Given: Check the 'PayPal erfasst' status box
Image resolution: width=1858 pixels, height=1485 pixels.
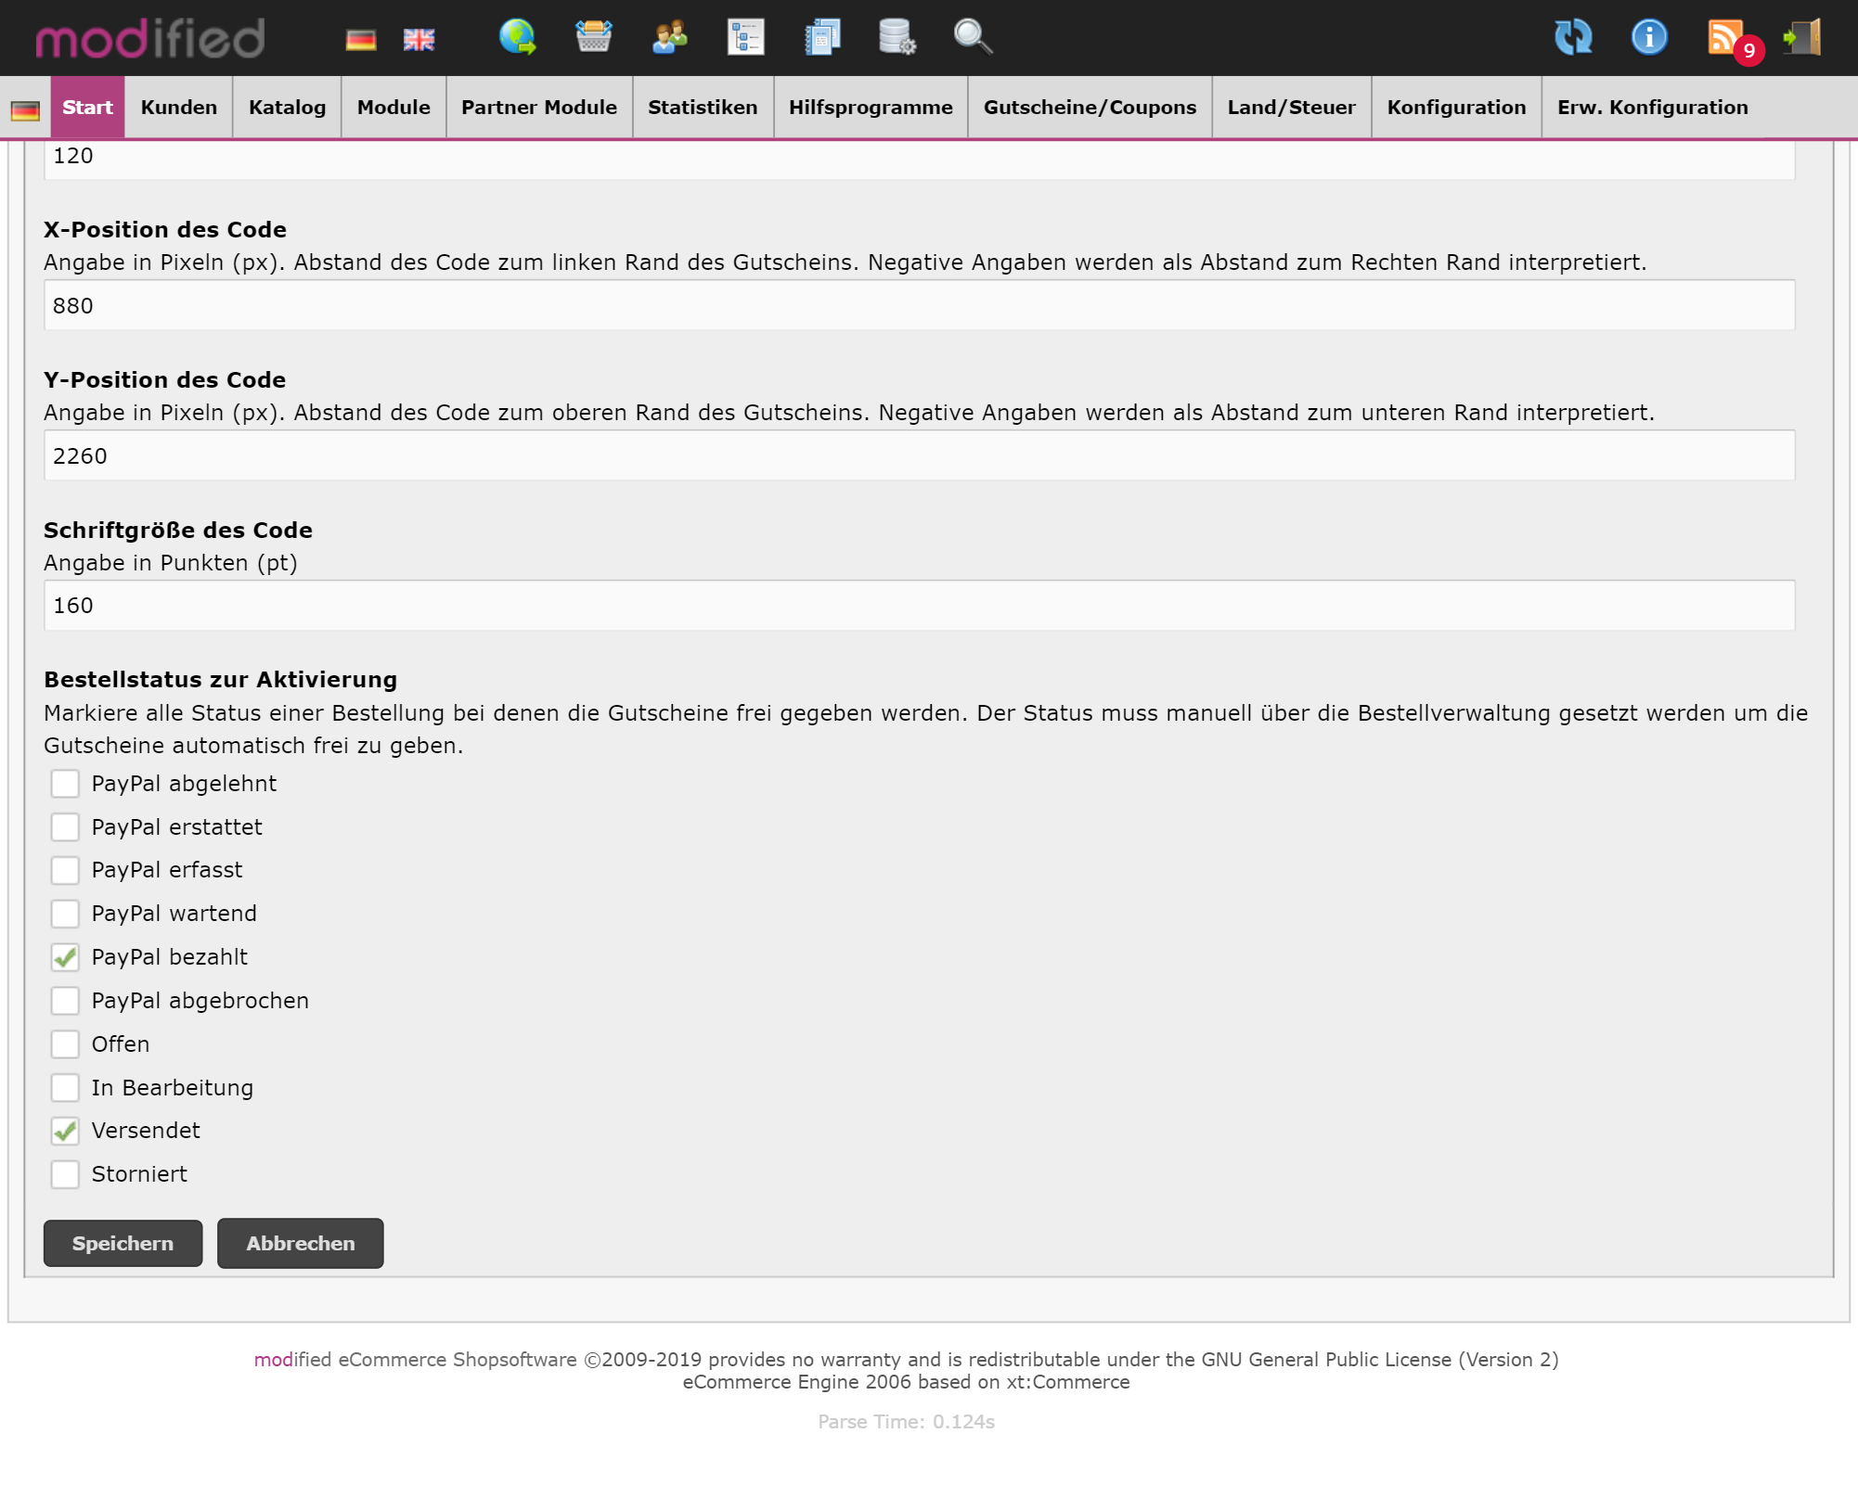Looking at the screenshot, I should (x=65, y=870).
